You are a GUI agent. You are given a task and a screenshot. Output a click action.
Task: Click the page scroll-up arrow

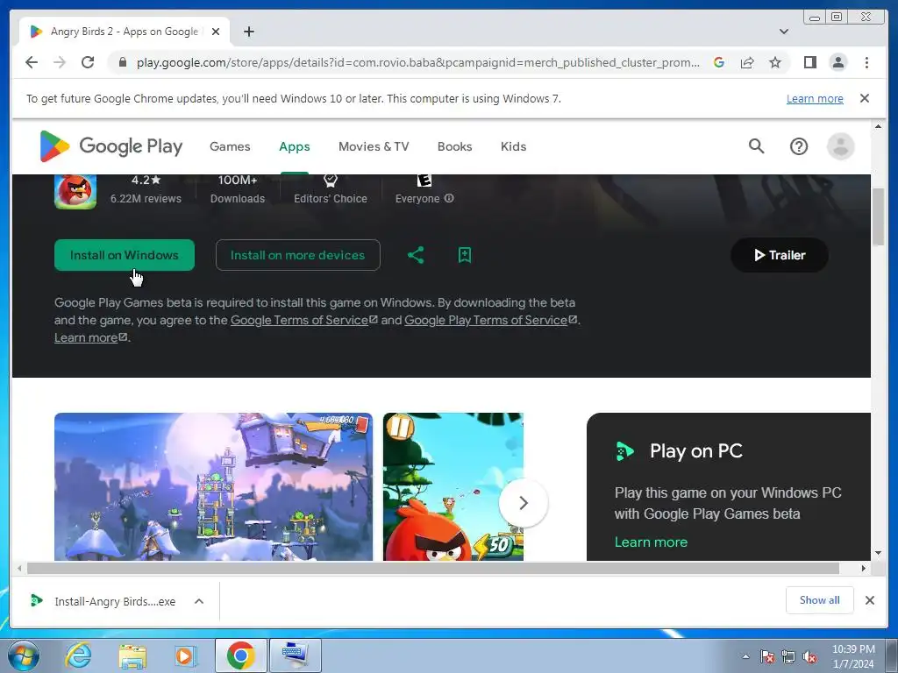click(878, 126)
